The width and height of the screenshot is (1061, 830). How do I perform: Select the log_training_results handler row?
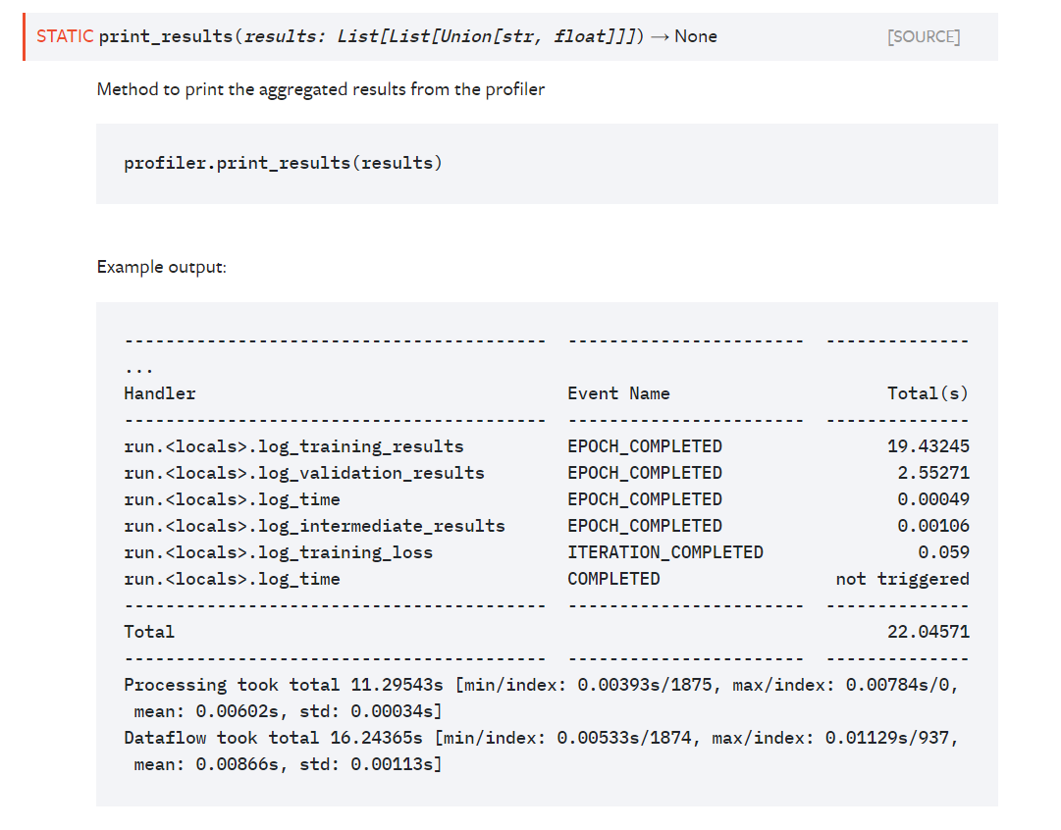[293, 446]
